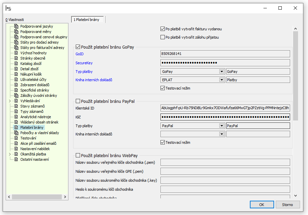The image size is (308, 215).
Task: Click the icon beside Záložky úvodní stránky
Action: pos(16,95)
